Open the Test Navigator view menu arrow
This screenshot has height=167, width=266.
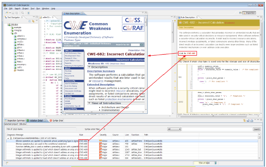(x=37, y=21)
